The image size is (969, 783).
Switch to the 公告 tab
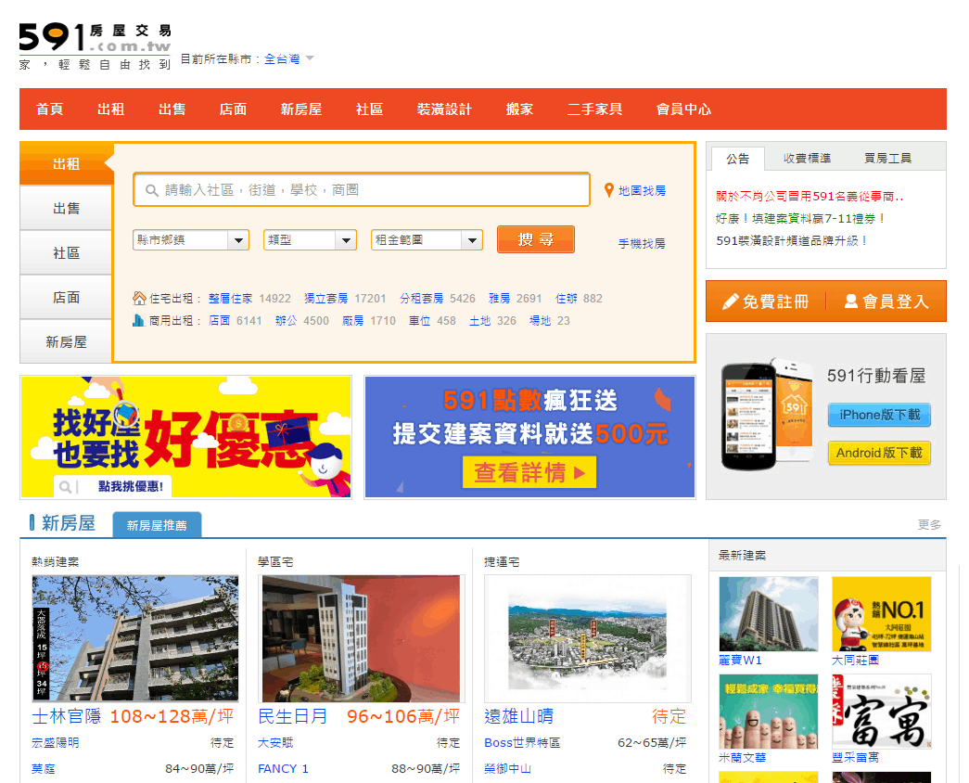737,159
